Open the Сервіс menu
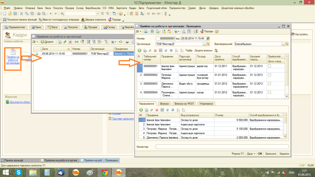 (x=192, y=8)
